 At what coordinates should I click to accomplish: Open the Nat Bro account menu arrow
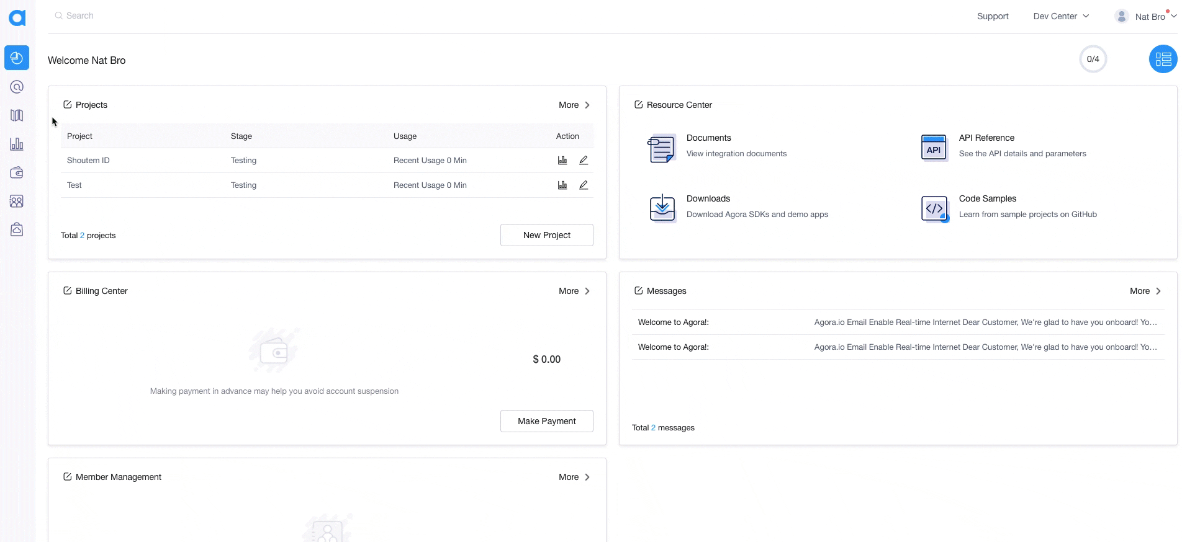(1173, 17)
